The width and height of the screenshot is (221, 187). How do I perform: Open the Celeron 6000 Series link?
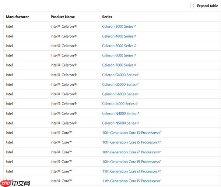pyautogui.click(x=117, y=55)
